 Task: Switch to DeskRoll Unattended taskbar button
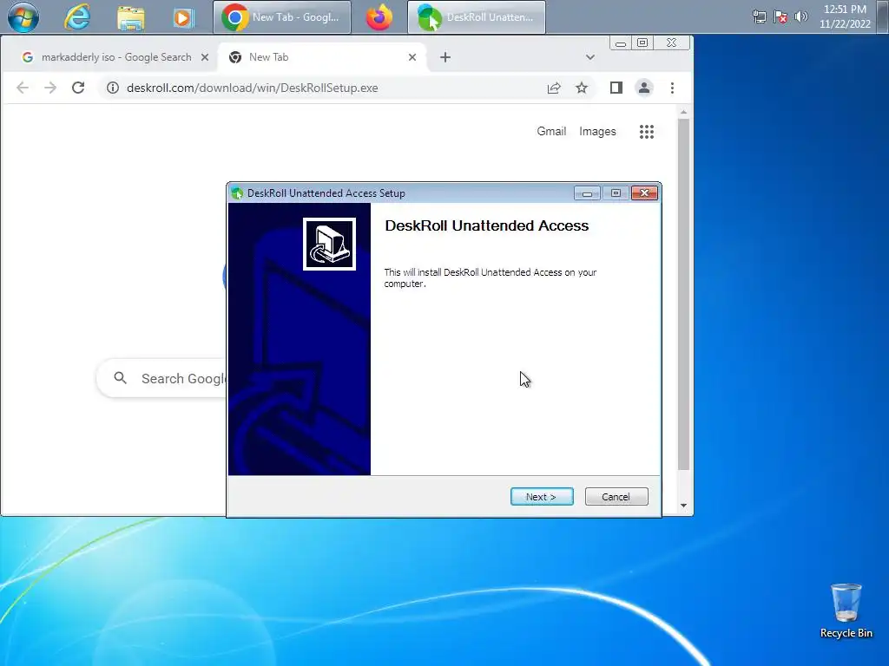pyautogui.click(x=477, y=17)
